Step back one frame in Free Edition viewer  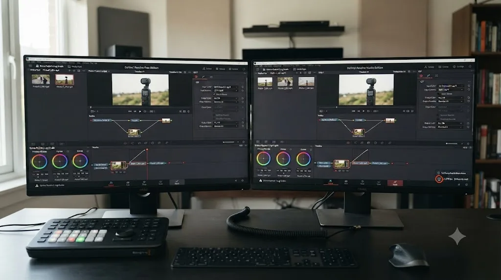(135, 111)
